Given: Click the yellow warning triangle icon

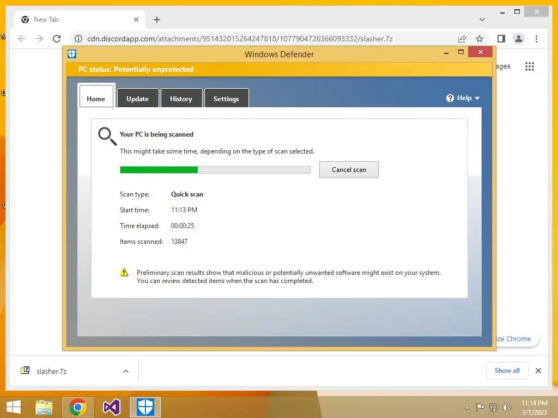Looking at the screenshot, I should point(124,273).
